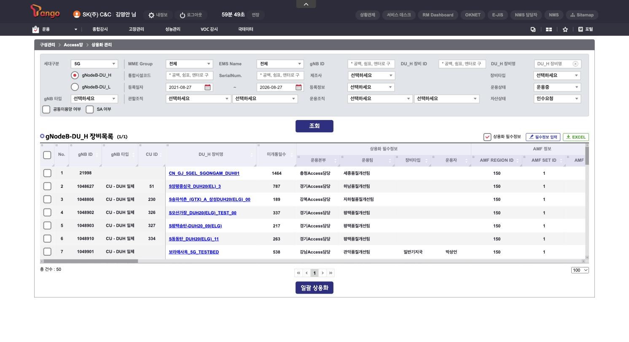
Task: Click the horizontal table scrollbar
Action: pyautogui.click(x=91, y=261)
